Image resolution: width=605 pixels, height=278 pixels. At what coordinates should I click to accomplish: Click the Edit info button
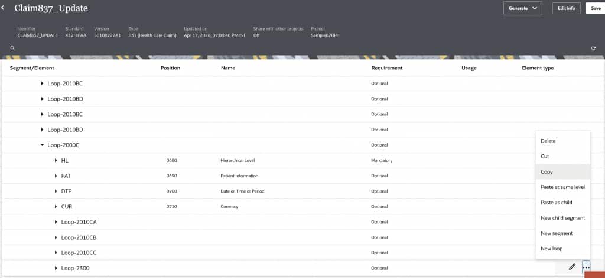pos(566,8)
